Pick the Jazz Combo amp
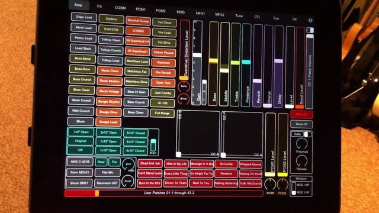Screen dimensions: 379x213 [163, 93]
